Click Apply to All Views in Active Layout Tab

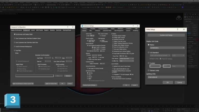pos(23,83)
